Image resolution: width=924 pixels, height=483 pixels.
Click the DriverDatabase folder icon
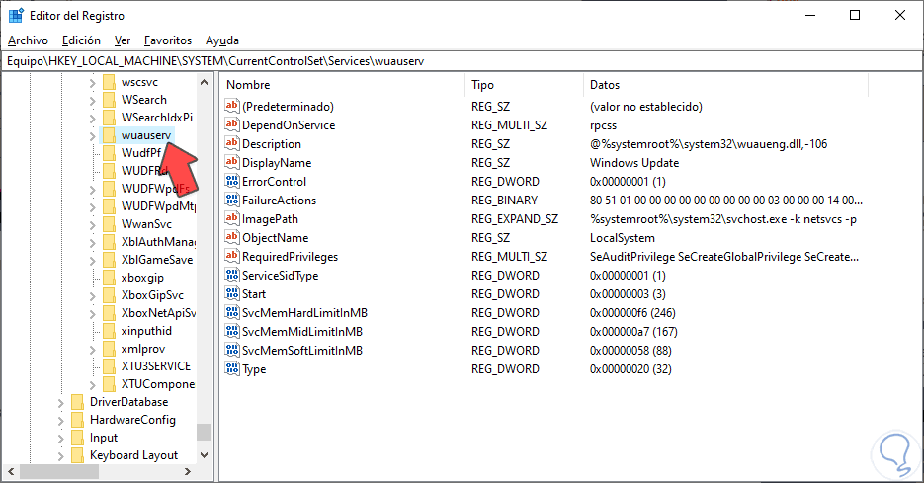(x=77, y=402)
